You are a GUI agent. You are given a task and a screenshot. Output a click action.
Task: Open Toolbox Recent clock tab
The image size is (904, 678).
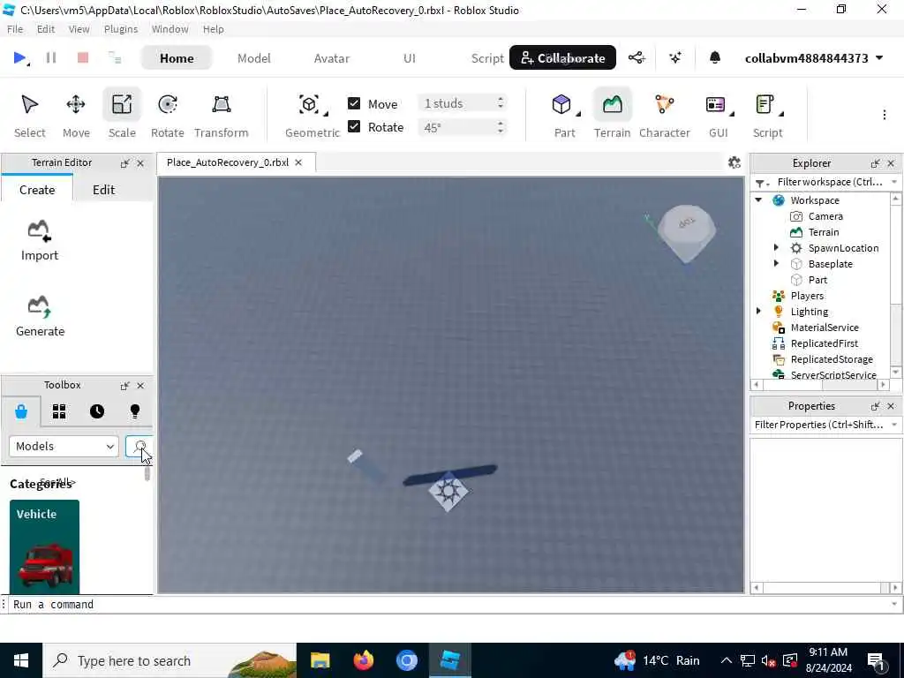[x=97, y=411]
